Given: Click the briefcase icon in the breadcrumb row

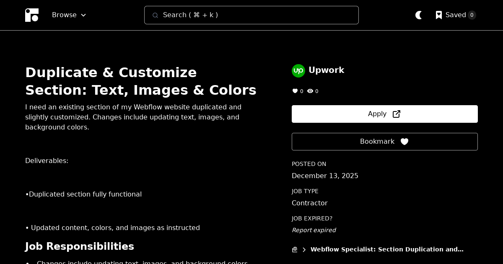Looking at the screenshot, I should 295,249.
